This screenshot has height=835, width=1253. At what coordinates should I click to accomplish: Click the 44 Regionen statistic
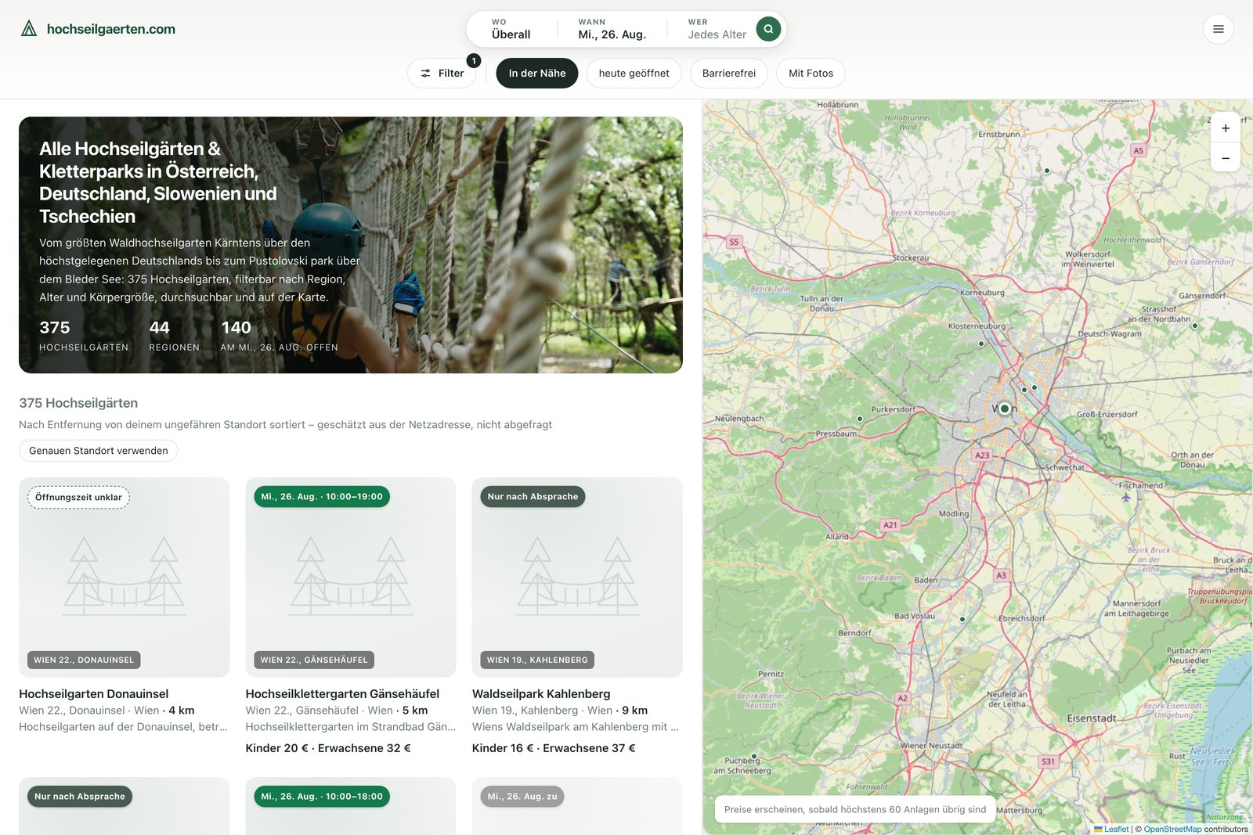[174, 336]
